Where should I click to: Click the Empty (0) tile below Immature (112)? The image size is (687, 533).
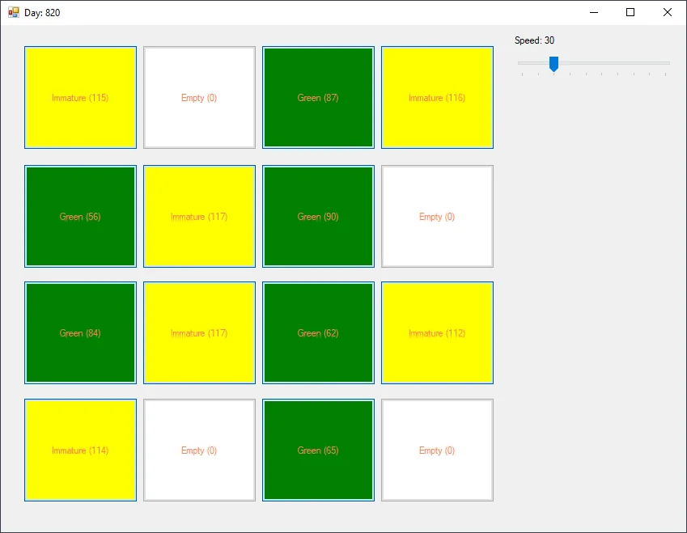tap(437, 451)
